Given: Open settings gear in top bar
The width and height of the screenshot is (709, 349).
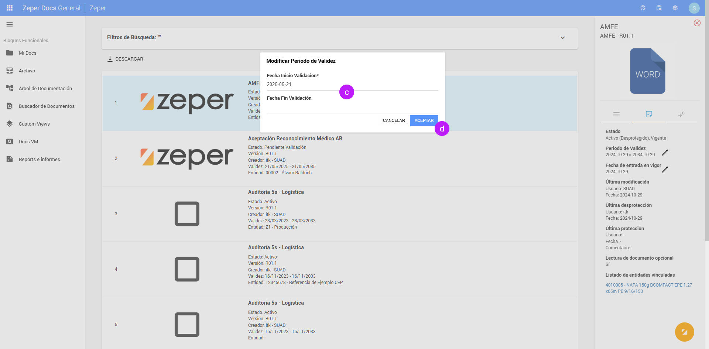Looking at the screenshot, I should click(675, 8).
